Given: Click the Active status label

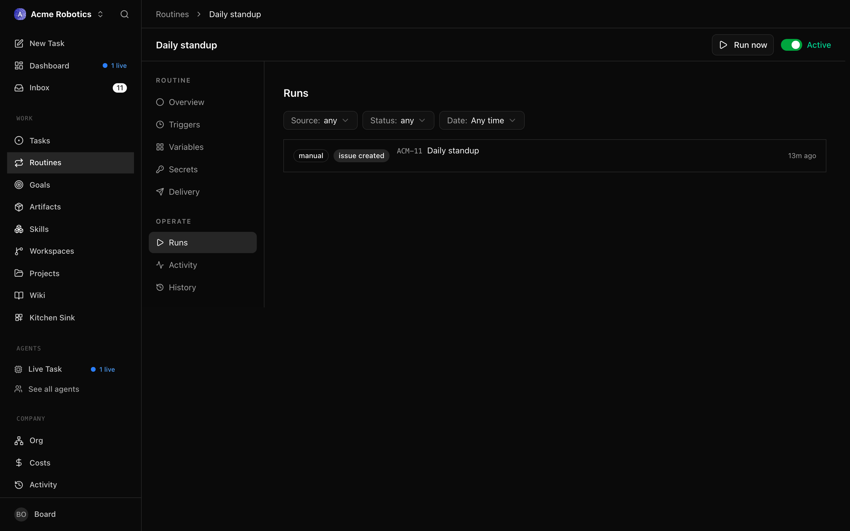Looking at the screenshot, I should 819,45.
